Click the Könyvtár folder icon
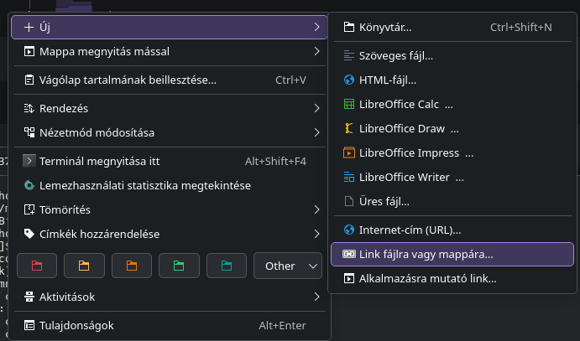The width and height of the screenshot is (580, 341). tap(350, 28)
